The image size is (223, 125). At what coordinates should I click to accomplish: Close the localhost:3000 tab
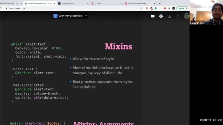tap(87, 3)
